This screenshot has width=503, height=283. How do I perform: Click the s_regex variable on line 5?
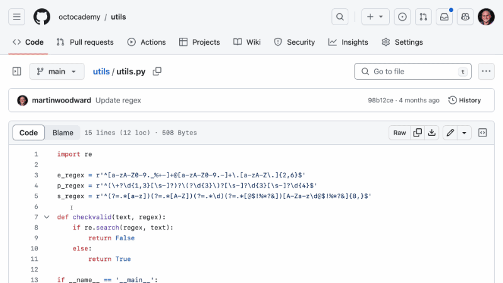[x=70, y=196]
